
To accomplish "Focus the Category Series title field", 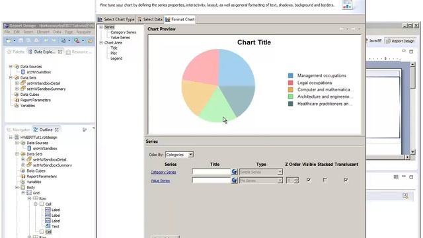I will (211, 172).
